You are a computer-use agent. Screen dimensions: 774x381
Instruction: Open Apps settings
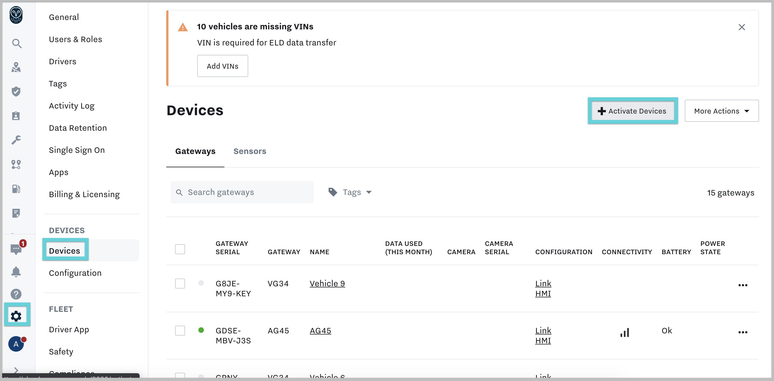[59, 172]
